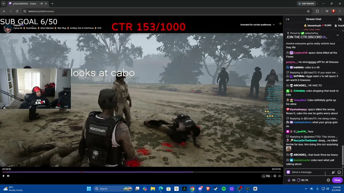344x193 pixels.
Task: Open the chat community users list
Action: pos(340,19)
